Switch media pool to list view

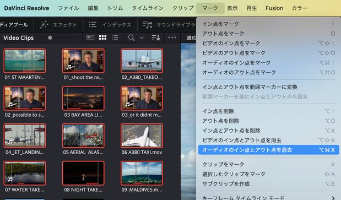click(x=115, y=37)
